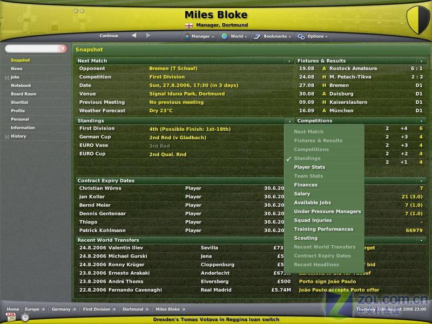This screenshot has height=324, width=432.
Task: Open News in the sidebar
Action: coord(17,69)
